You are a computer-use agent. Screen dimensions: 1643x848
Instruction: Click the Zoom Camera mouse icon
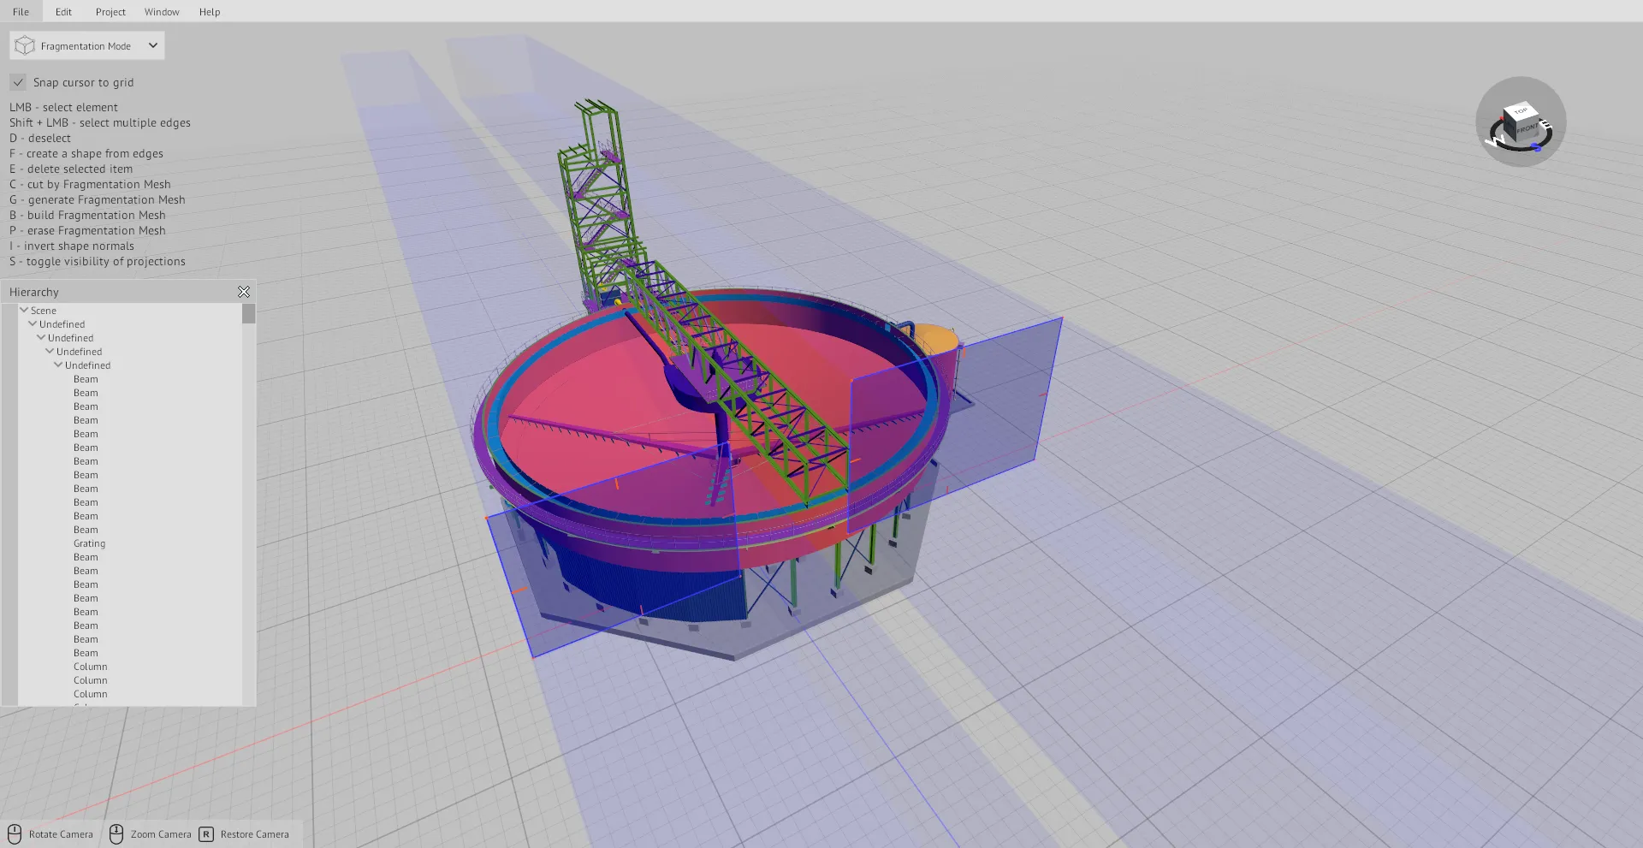(x=116, y=834)
